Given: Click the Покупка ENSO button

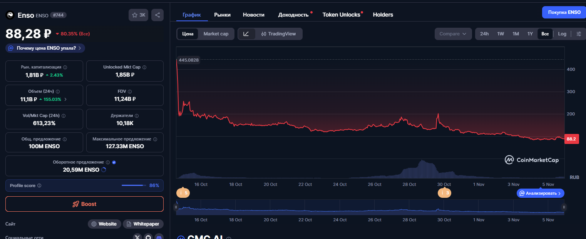Looking at the screenshot, I should click(x=564, y=12).
